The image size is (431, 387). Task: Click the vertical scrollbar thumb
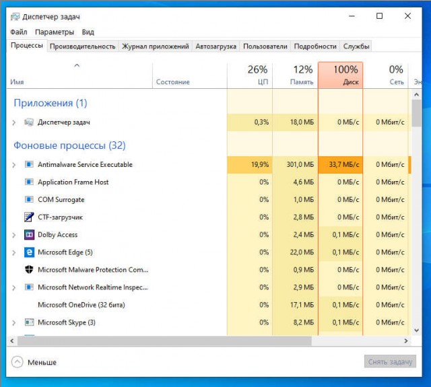click(416, 113)
